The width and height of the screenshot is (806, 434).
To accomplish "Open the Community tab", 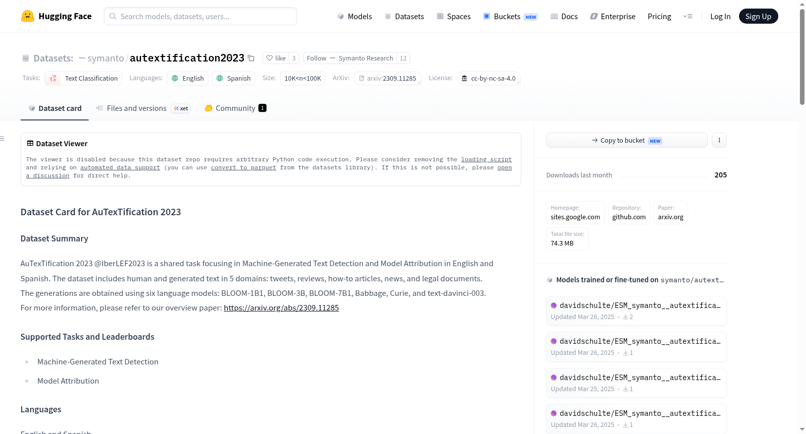I will (235, 108).
